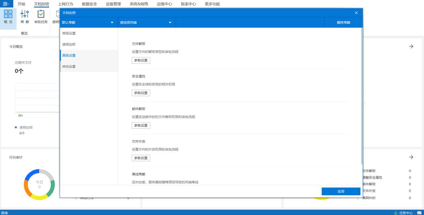Open the 审批任务 approval task icon
This screenshot has width=424, height=215.
click(x=41, y=14)
